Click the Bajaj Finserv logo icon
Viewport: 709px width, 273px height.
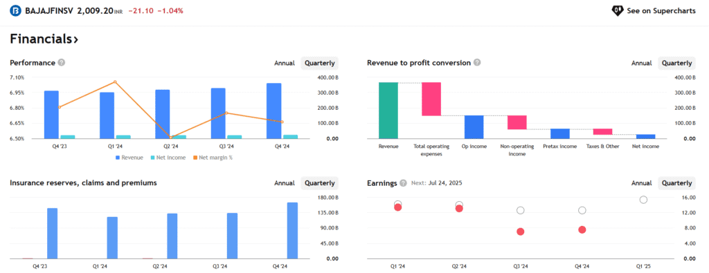[x=16, y=10]
